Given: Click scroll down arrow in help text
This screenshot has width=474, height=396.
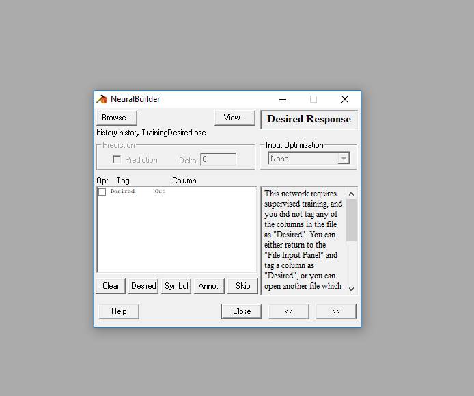Looking at the screenshot, I should point(351,289).
